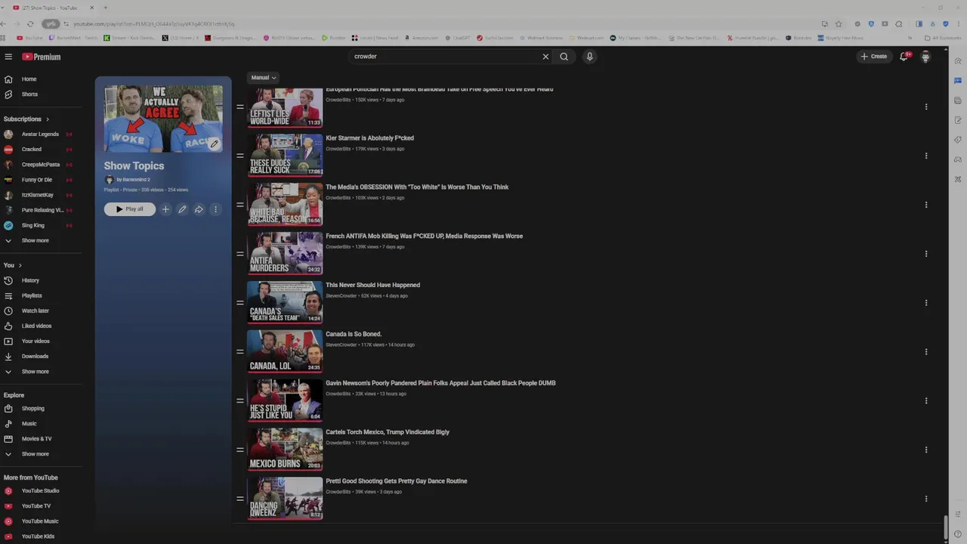
Task: Open the Sing King subscription
Action: [33, 225]
